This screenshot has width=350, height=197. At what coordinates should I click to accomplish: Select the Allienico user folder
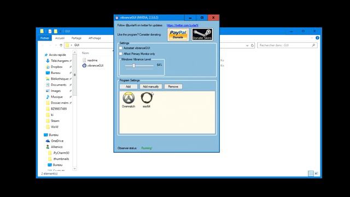tap(54, 147)
